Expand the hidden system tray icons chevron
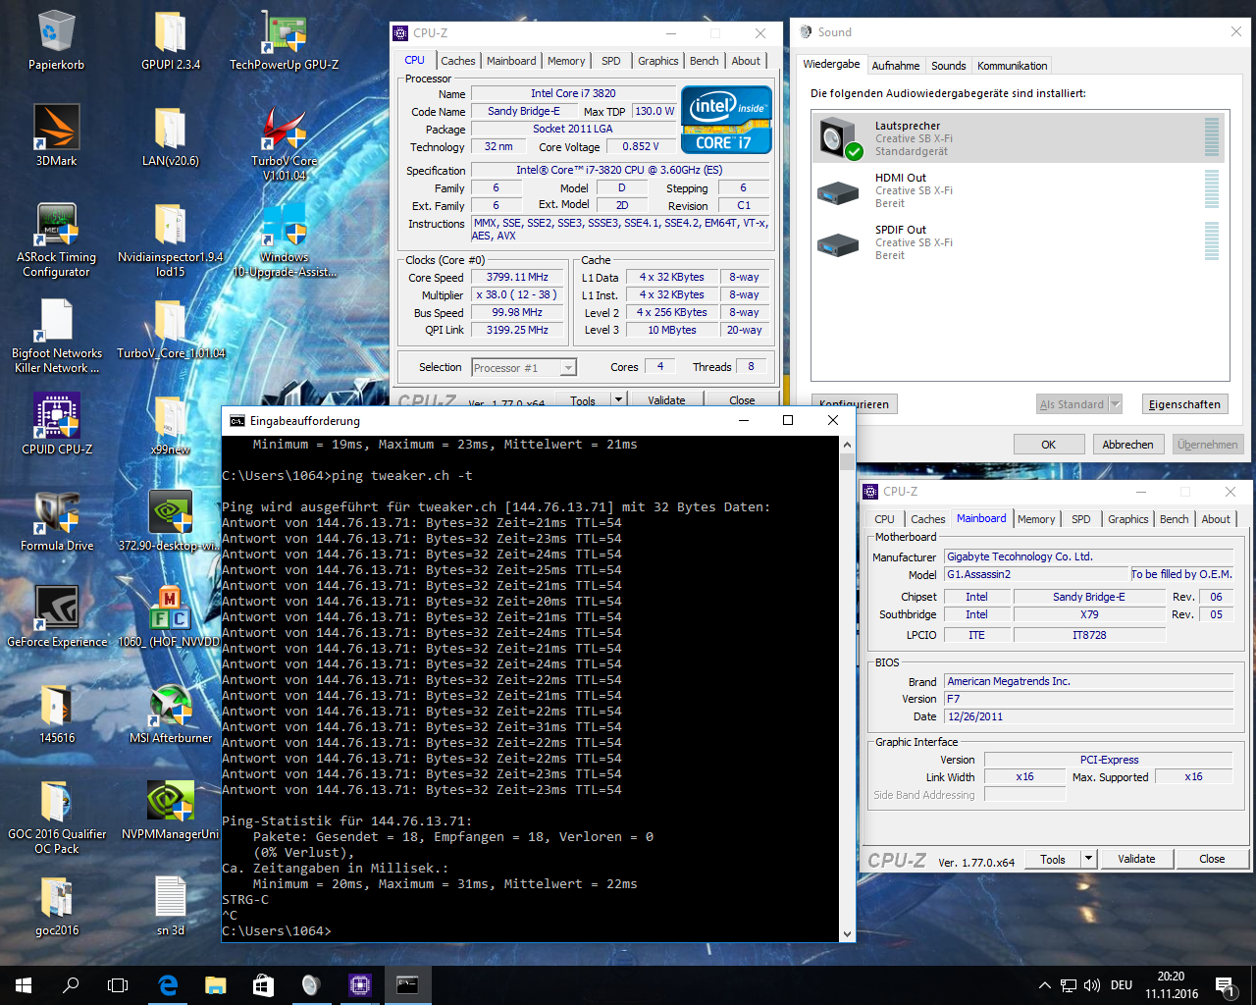 coord(1044,985)
